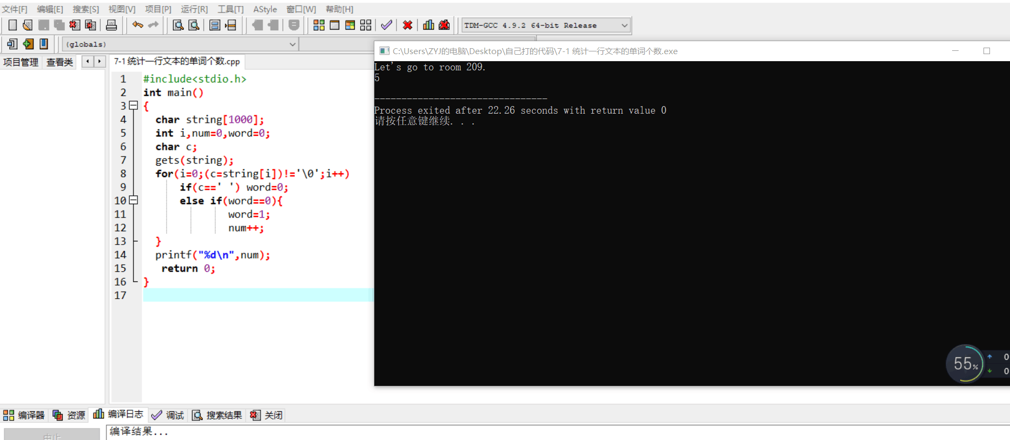The width and height of the screenshot is (1010, 440).
Task: Click the Save All files icon
Action: (x=60, y=25)
